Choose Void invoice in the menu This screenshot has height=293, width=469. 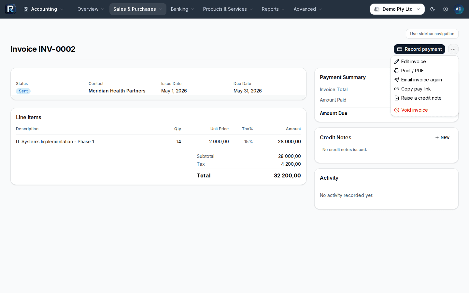(425, 110)
